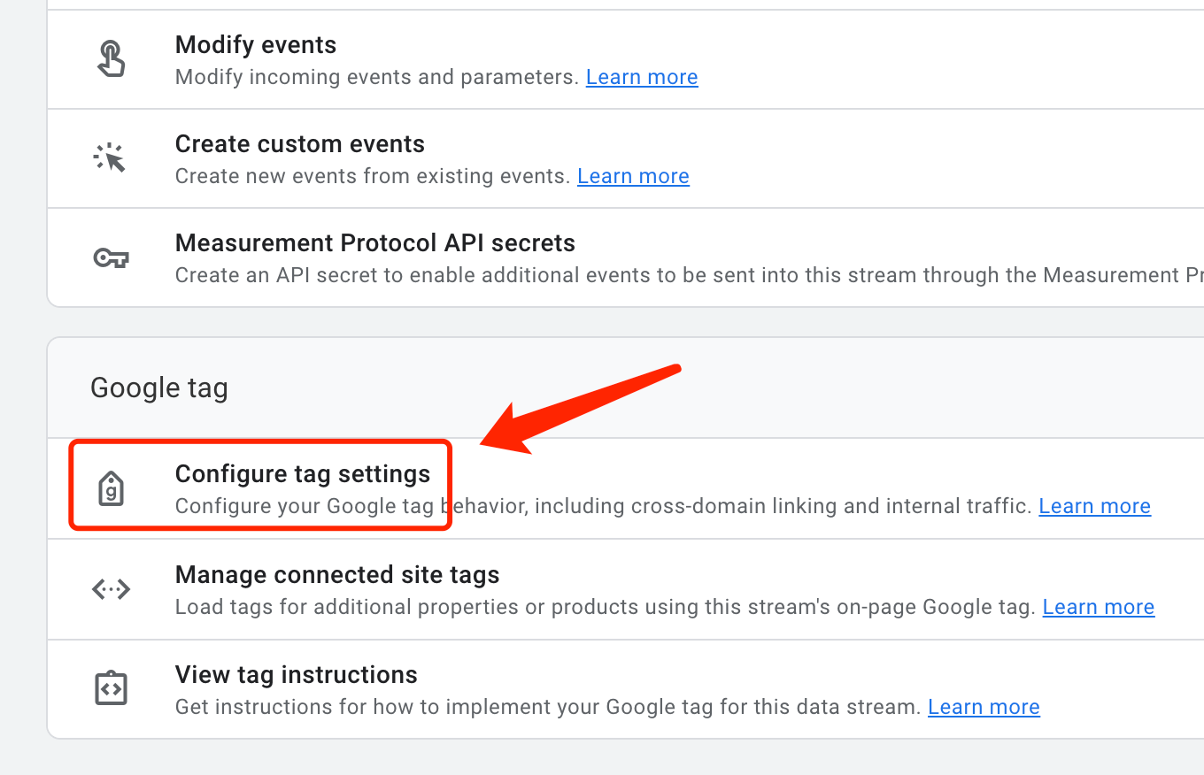Click the Manage connected site tags code-arrows icon
The image size is (1204, 775).
pos(111,589)
